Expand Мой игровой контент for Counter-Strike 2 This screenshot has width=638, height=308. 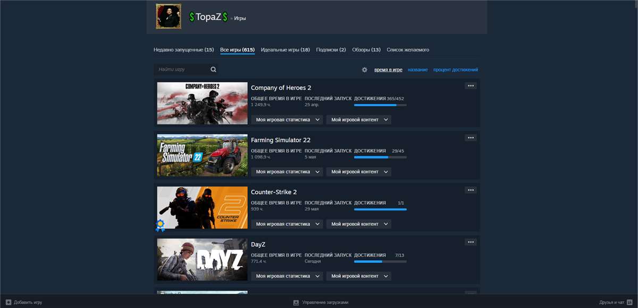point(359,224)
